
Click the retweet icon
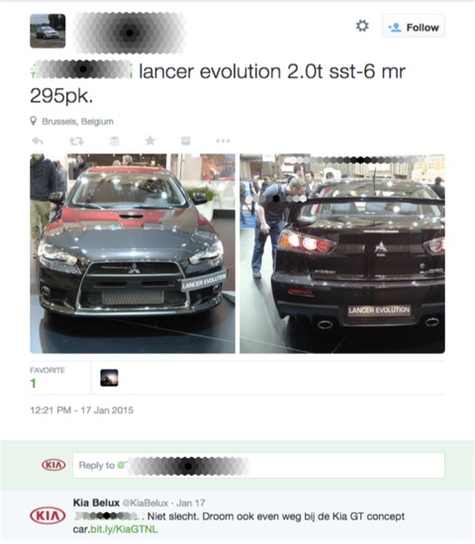coord(76,140)
